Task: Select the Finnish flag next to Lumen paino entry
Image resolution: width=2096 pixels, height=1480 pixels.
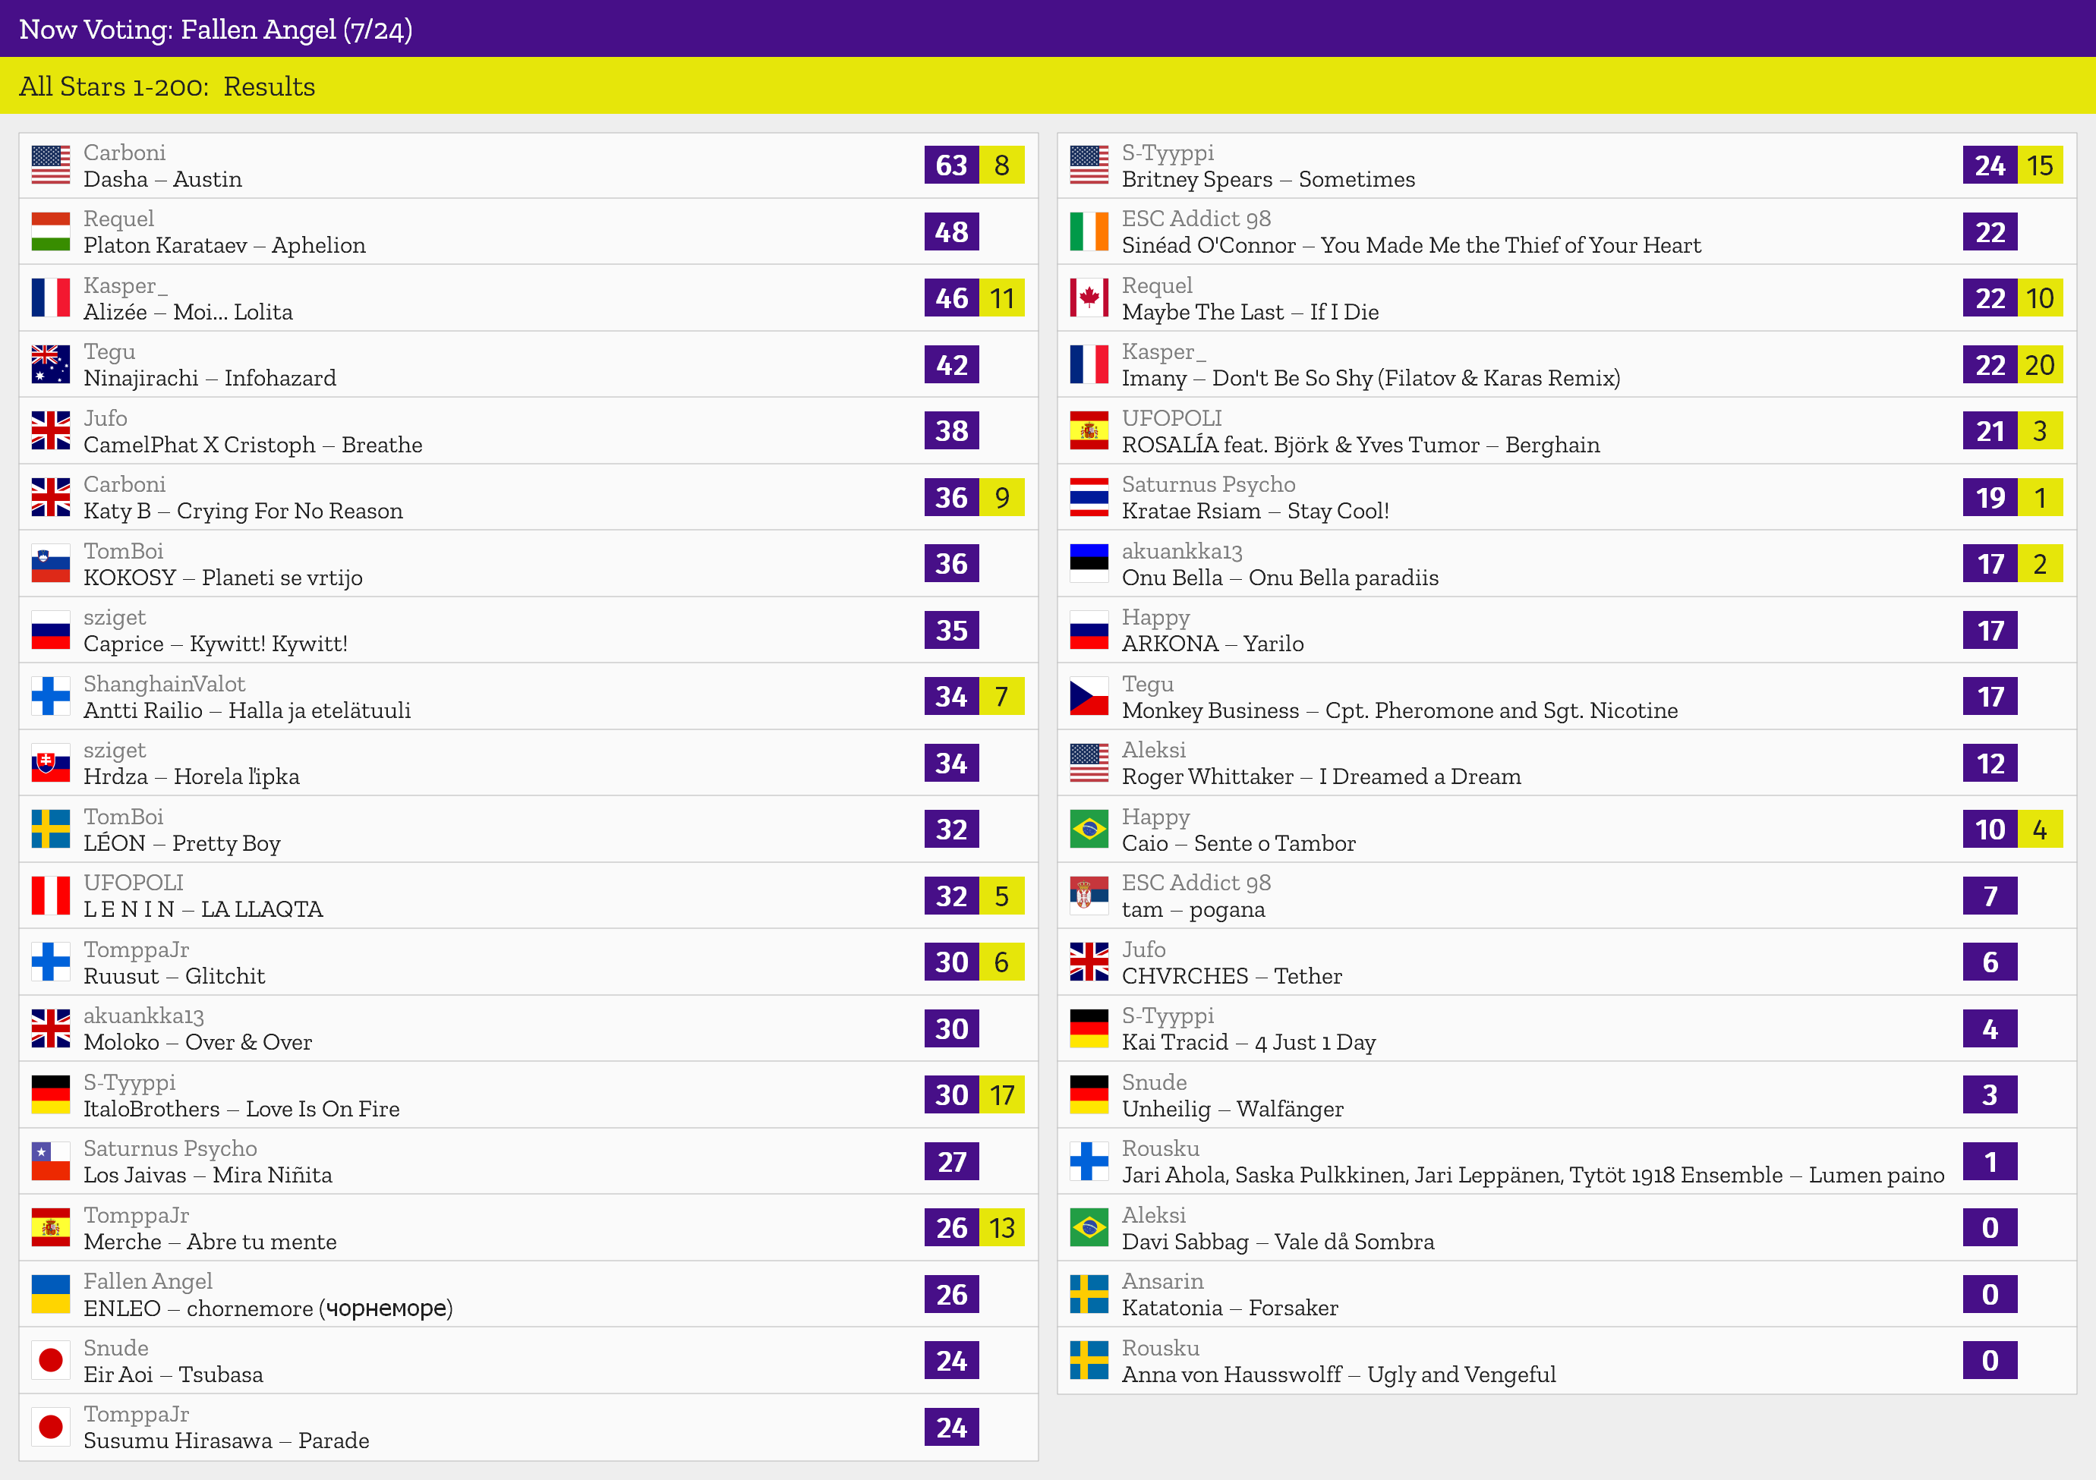Action: coord(1089,1161)
